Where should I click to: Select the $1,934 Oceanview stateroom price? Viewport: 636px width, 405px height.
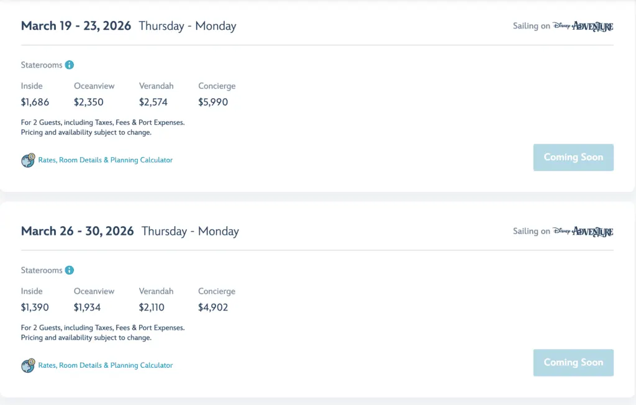tap(87, 307)
